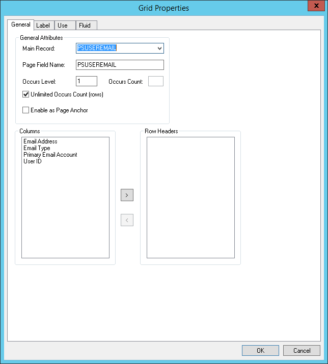The height and width of the screenshot is (364, 328).
Task: Click the Occurs Level field
Action: pyautogui.click(x=87, y=81)
